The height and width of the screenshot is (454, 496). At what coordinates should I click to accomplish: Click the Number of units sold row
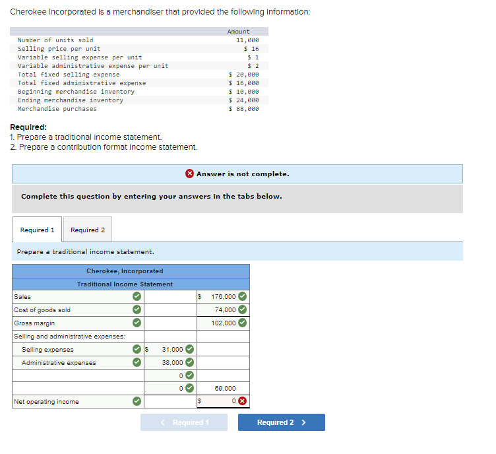[x=139, y=40]
